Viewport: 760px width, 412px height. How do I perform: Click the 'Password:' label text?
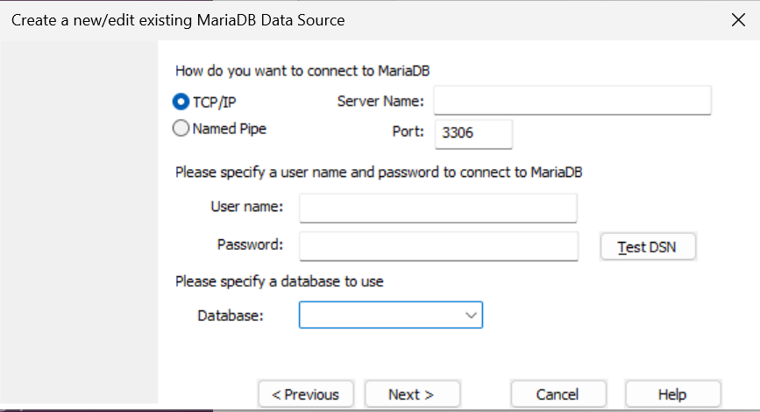click(250, 245)
